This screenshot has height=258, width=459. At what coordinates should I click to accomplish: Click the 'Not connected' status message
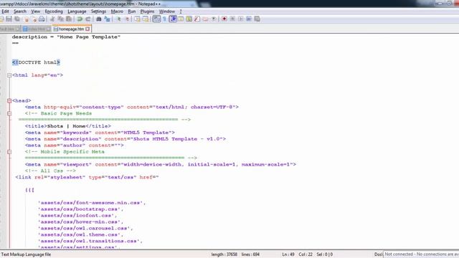[421, 254]
